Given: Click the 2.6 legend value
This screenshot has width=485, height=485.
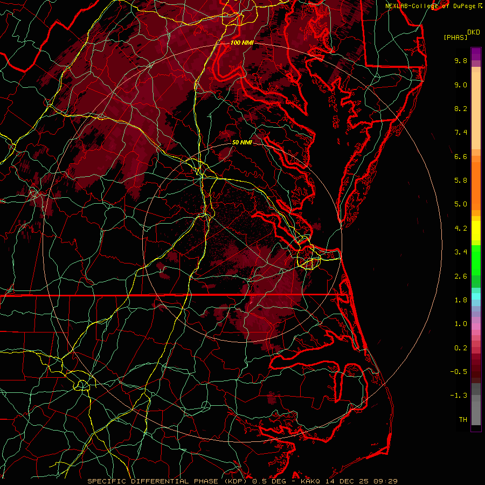Looking at the screenshot, I should [x=461, y=276].
